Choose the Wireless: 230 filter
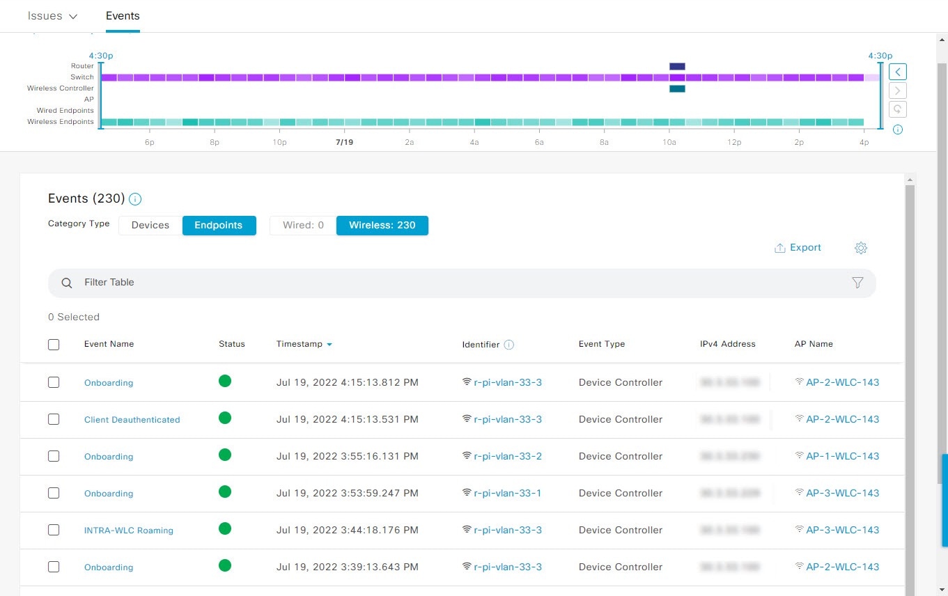The width and height of the screenshot is (948, 596). click(382, 225)
